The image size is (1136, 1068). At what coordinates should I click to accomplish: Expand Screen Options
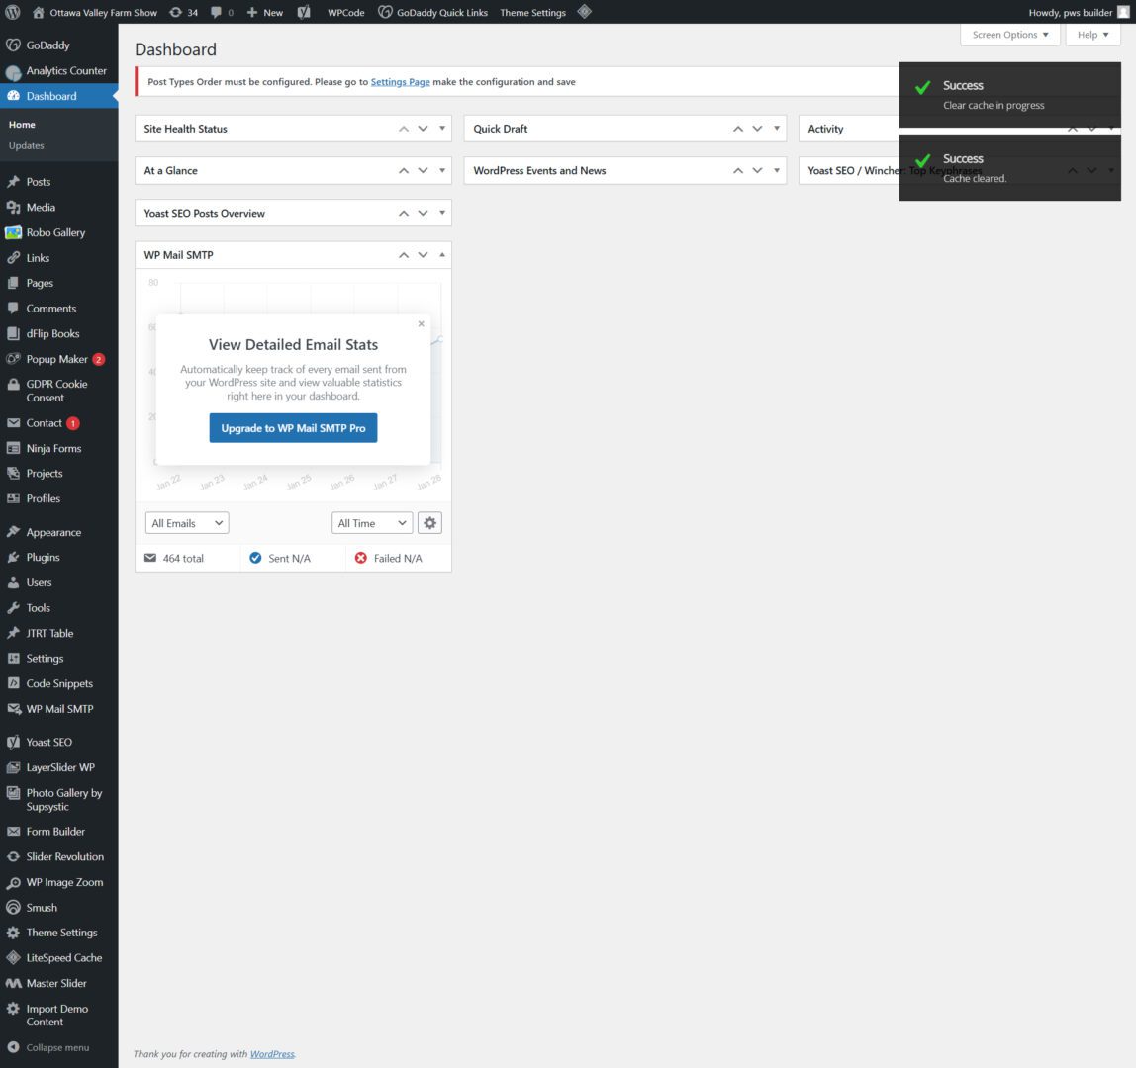[1010, 35]
